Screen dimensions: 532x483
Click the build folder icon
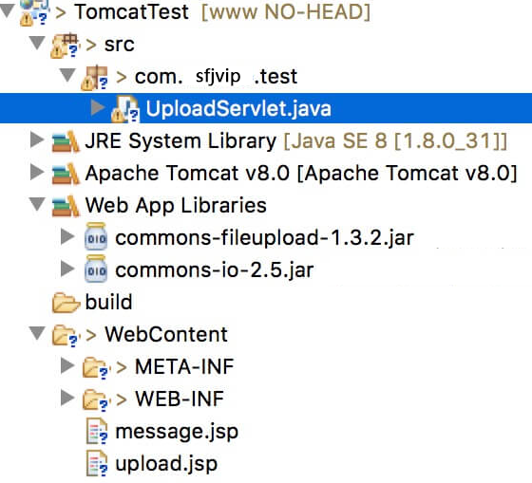click(x=66, y=302)
